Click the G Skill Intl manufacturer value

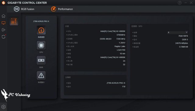click(x=183, y=47)
